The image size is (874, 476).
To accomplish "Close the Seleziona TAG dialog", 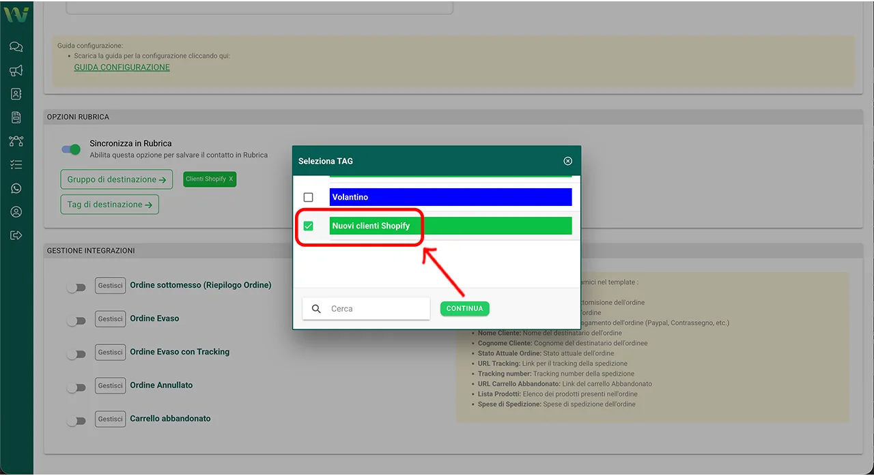I will pos(567,161).
